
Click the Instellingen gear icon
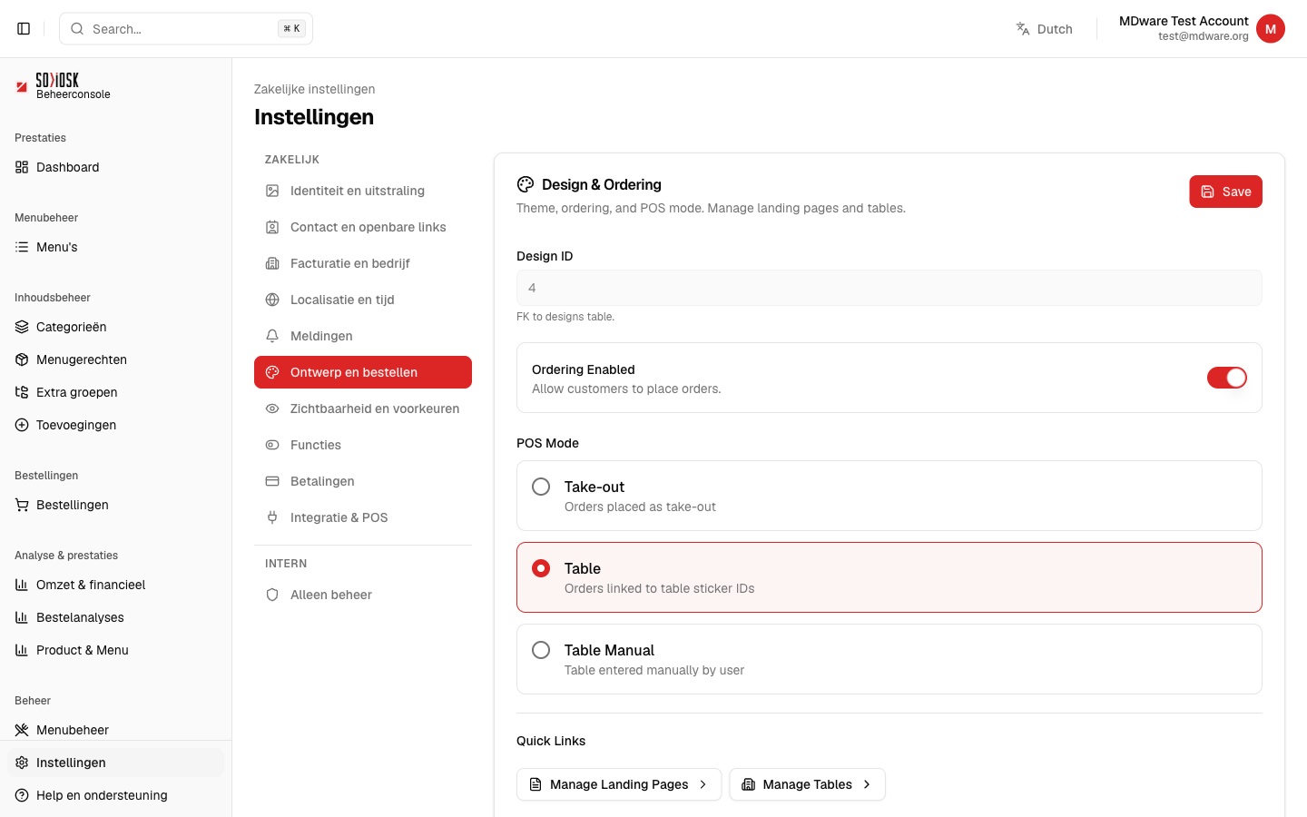point(22,763)
